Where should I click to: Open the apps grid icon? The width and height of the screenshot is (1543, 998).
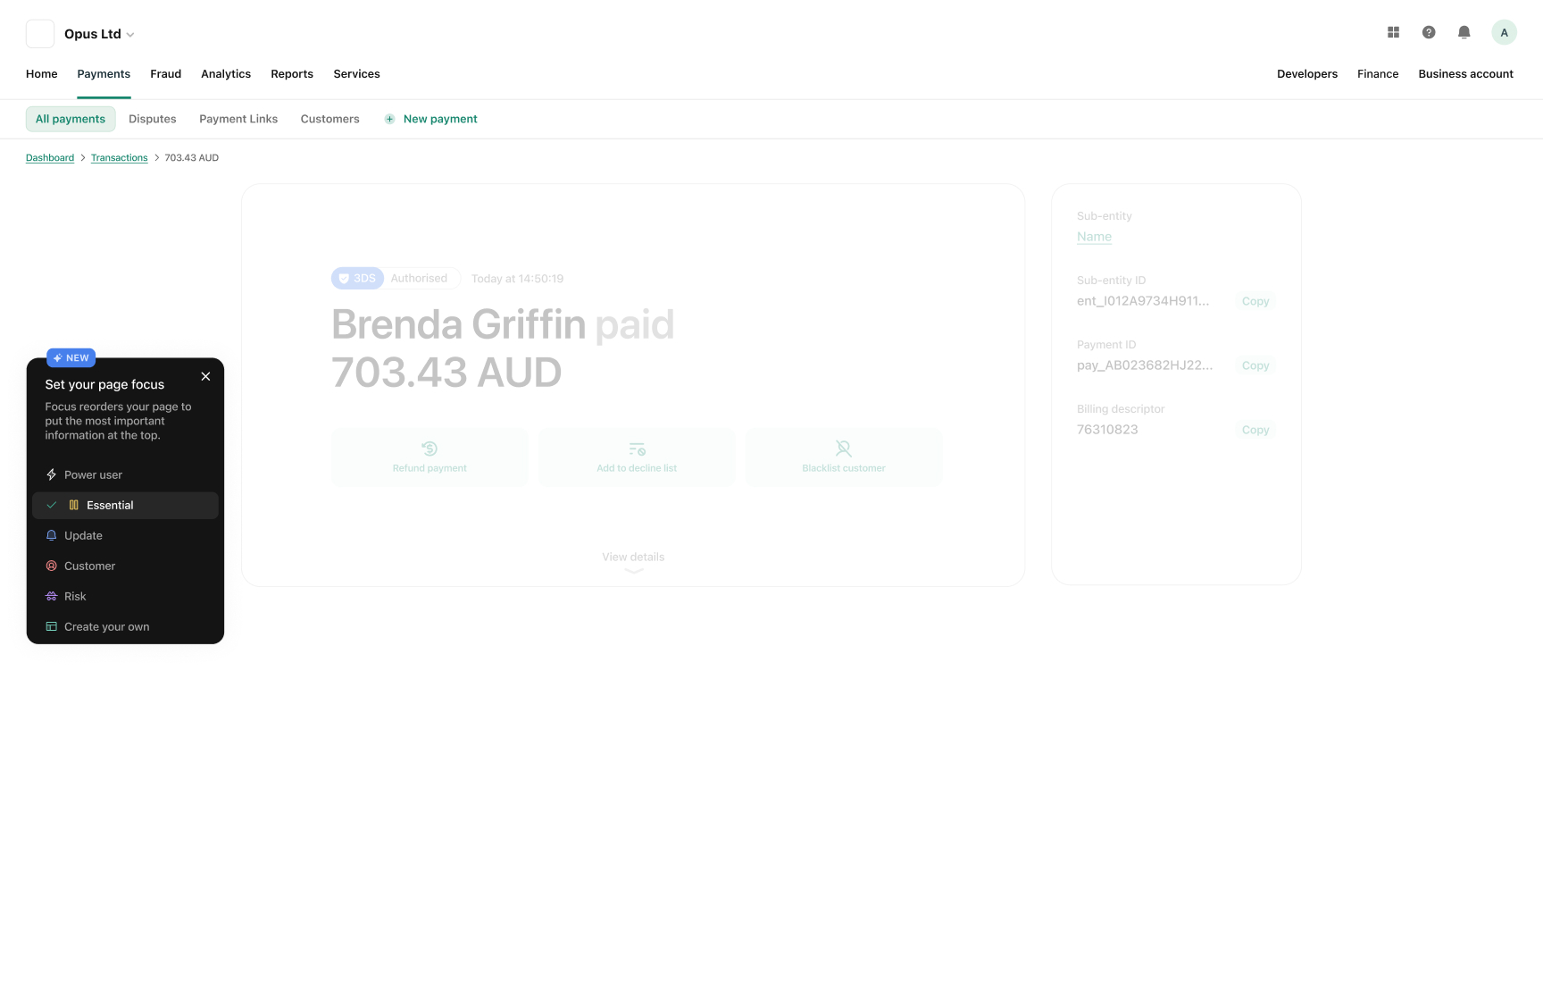click(1393, 32)
